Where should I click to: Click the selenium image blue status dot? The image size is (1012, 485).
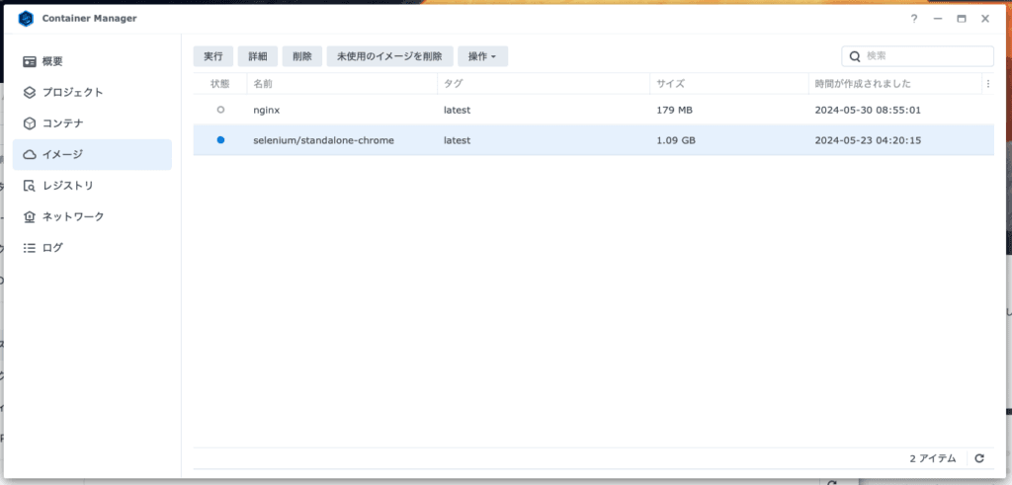[x=220, y=140]
